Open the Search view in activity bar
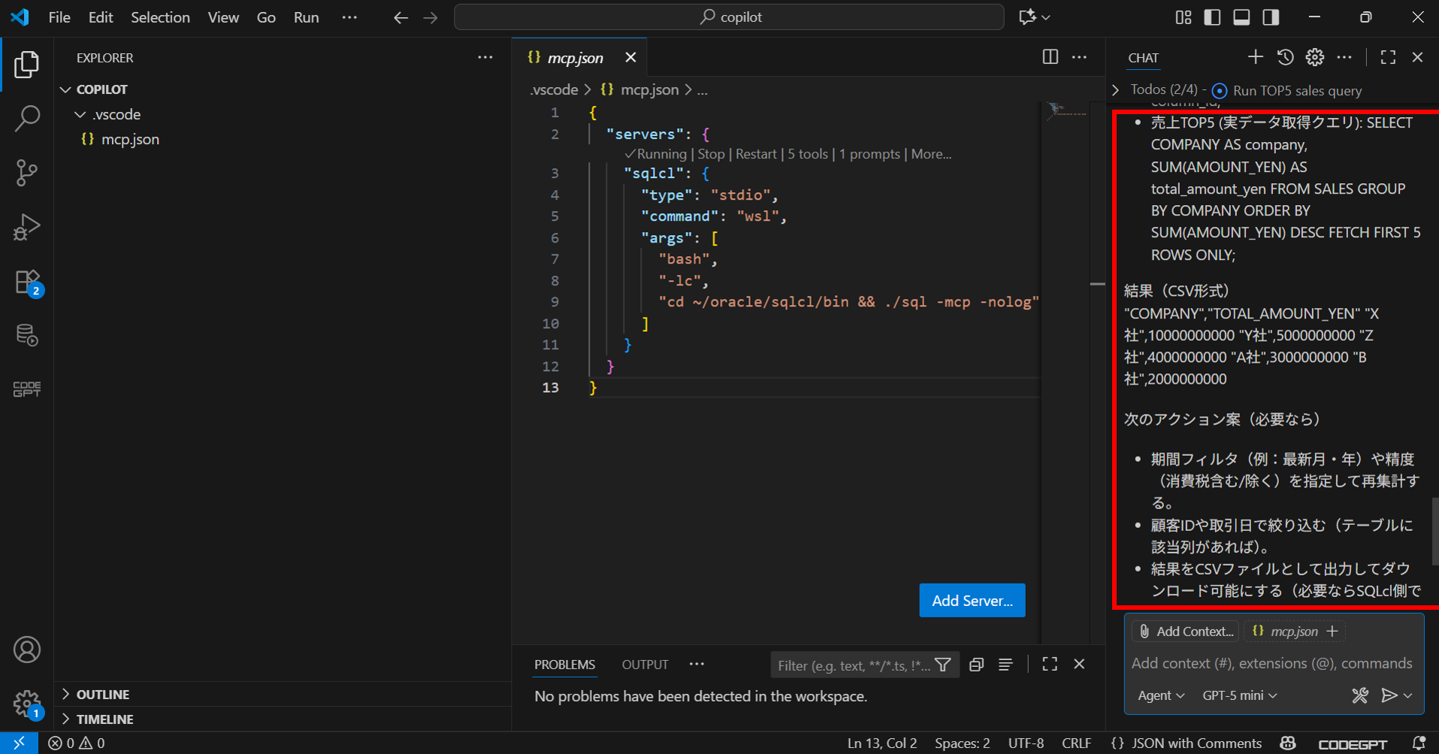1439x754 pixels. [x=27, y=118]
